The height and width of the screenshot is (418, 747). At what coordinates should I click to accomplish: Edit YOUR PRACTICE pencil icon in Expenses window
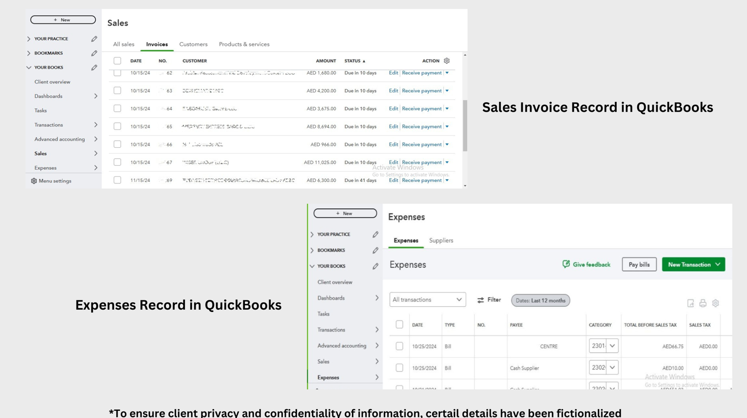pyautogui.click(x=375, y=234)
